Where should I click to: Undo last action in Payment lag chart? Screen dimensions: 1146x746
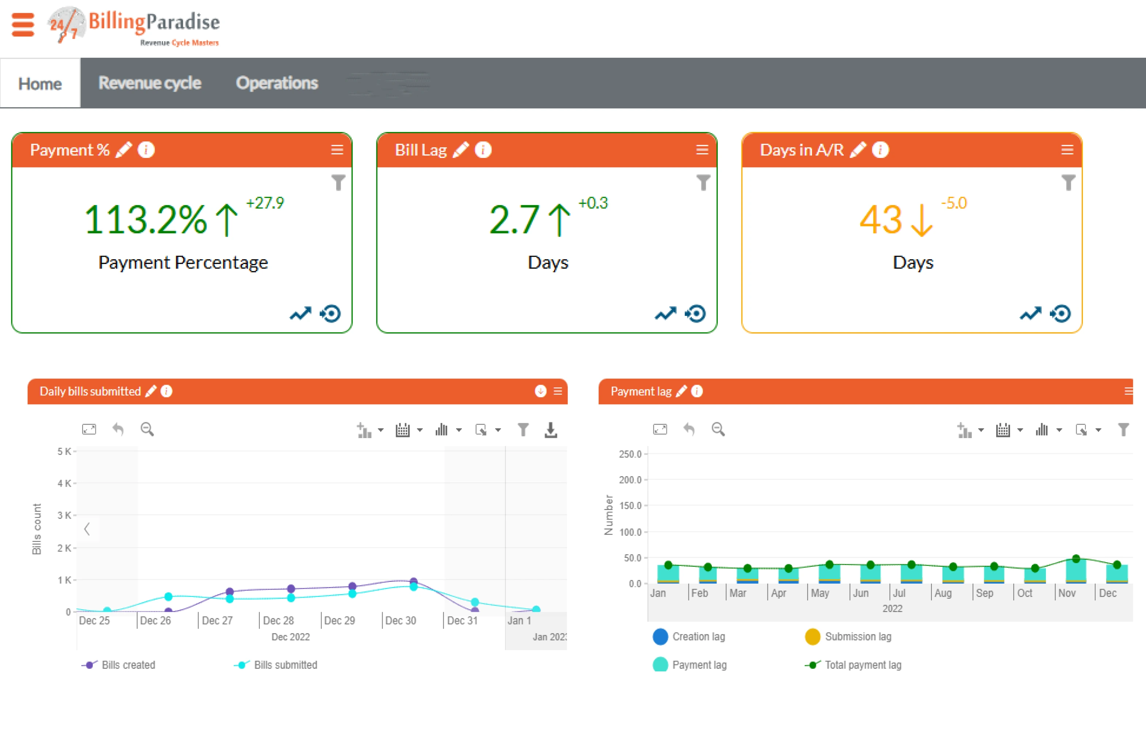[689, 429]
